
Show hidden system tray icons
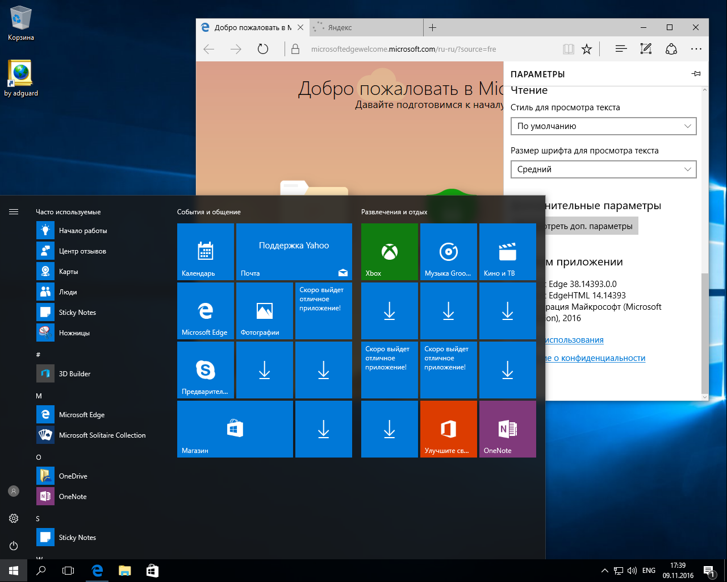pos(604,571)
